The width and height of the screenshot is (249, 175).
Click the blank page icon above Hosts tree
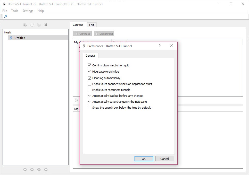click(x=32, y=25)
